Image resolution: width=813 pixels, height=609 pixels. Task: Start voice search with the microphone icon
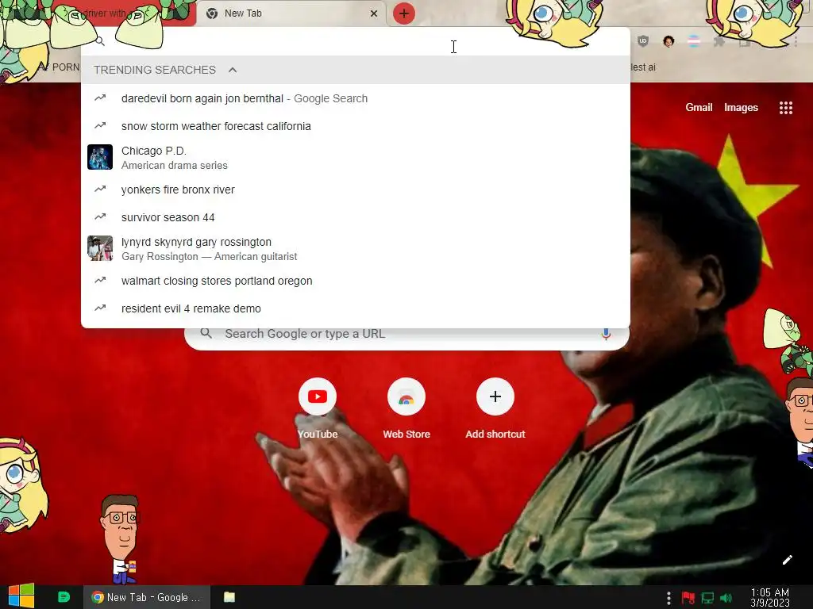click(x=606, y=334)
